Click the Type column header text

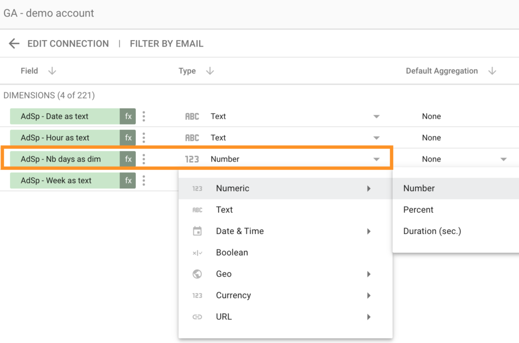pyautogui.click(x=187, y=71)
